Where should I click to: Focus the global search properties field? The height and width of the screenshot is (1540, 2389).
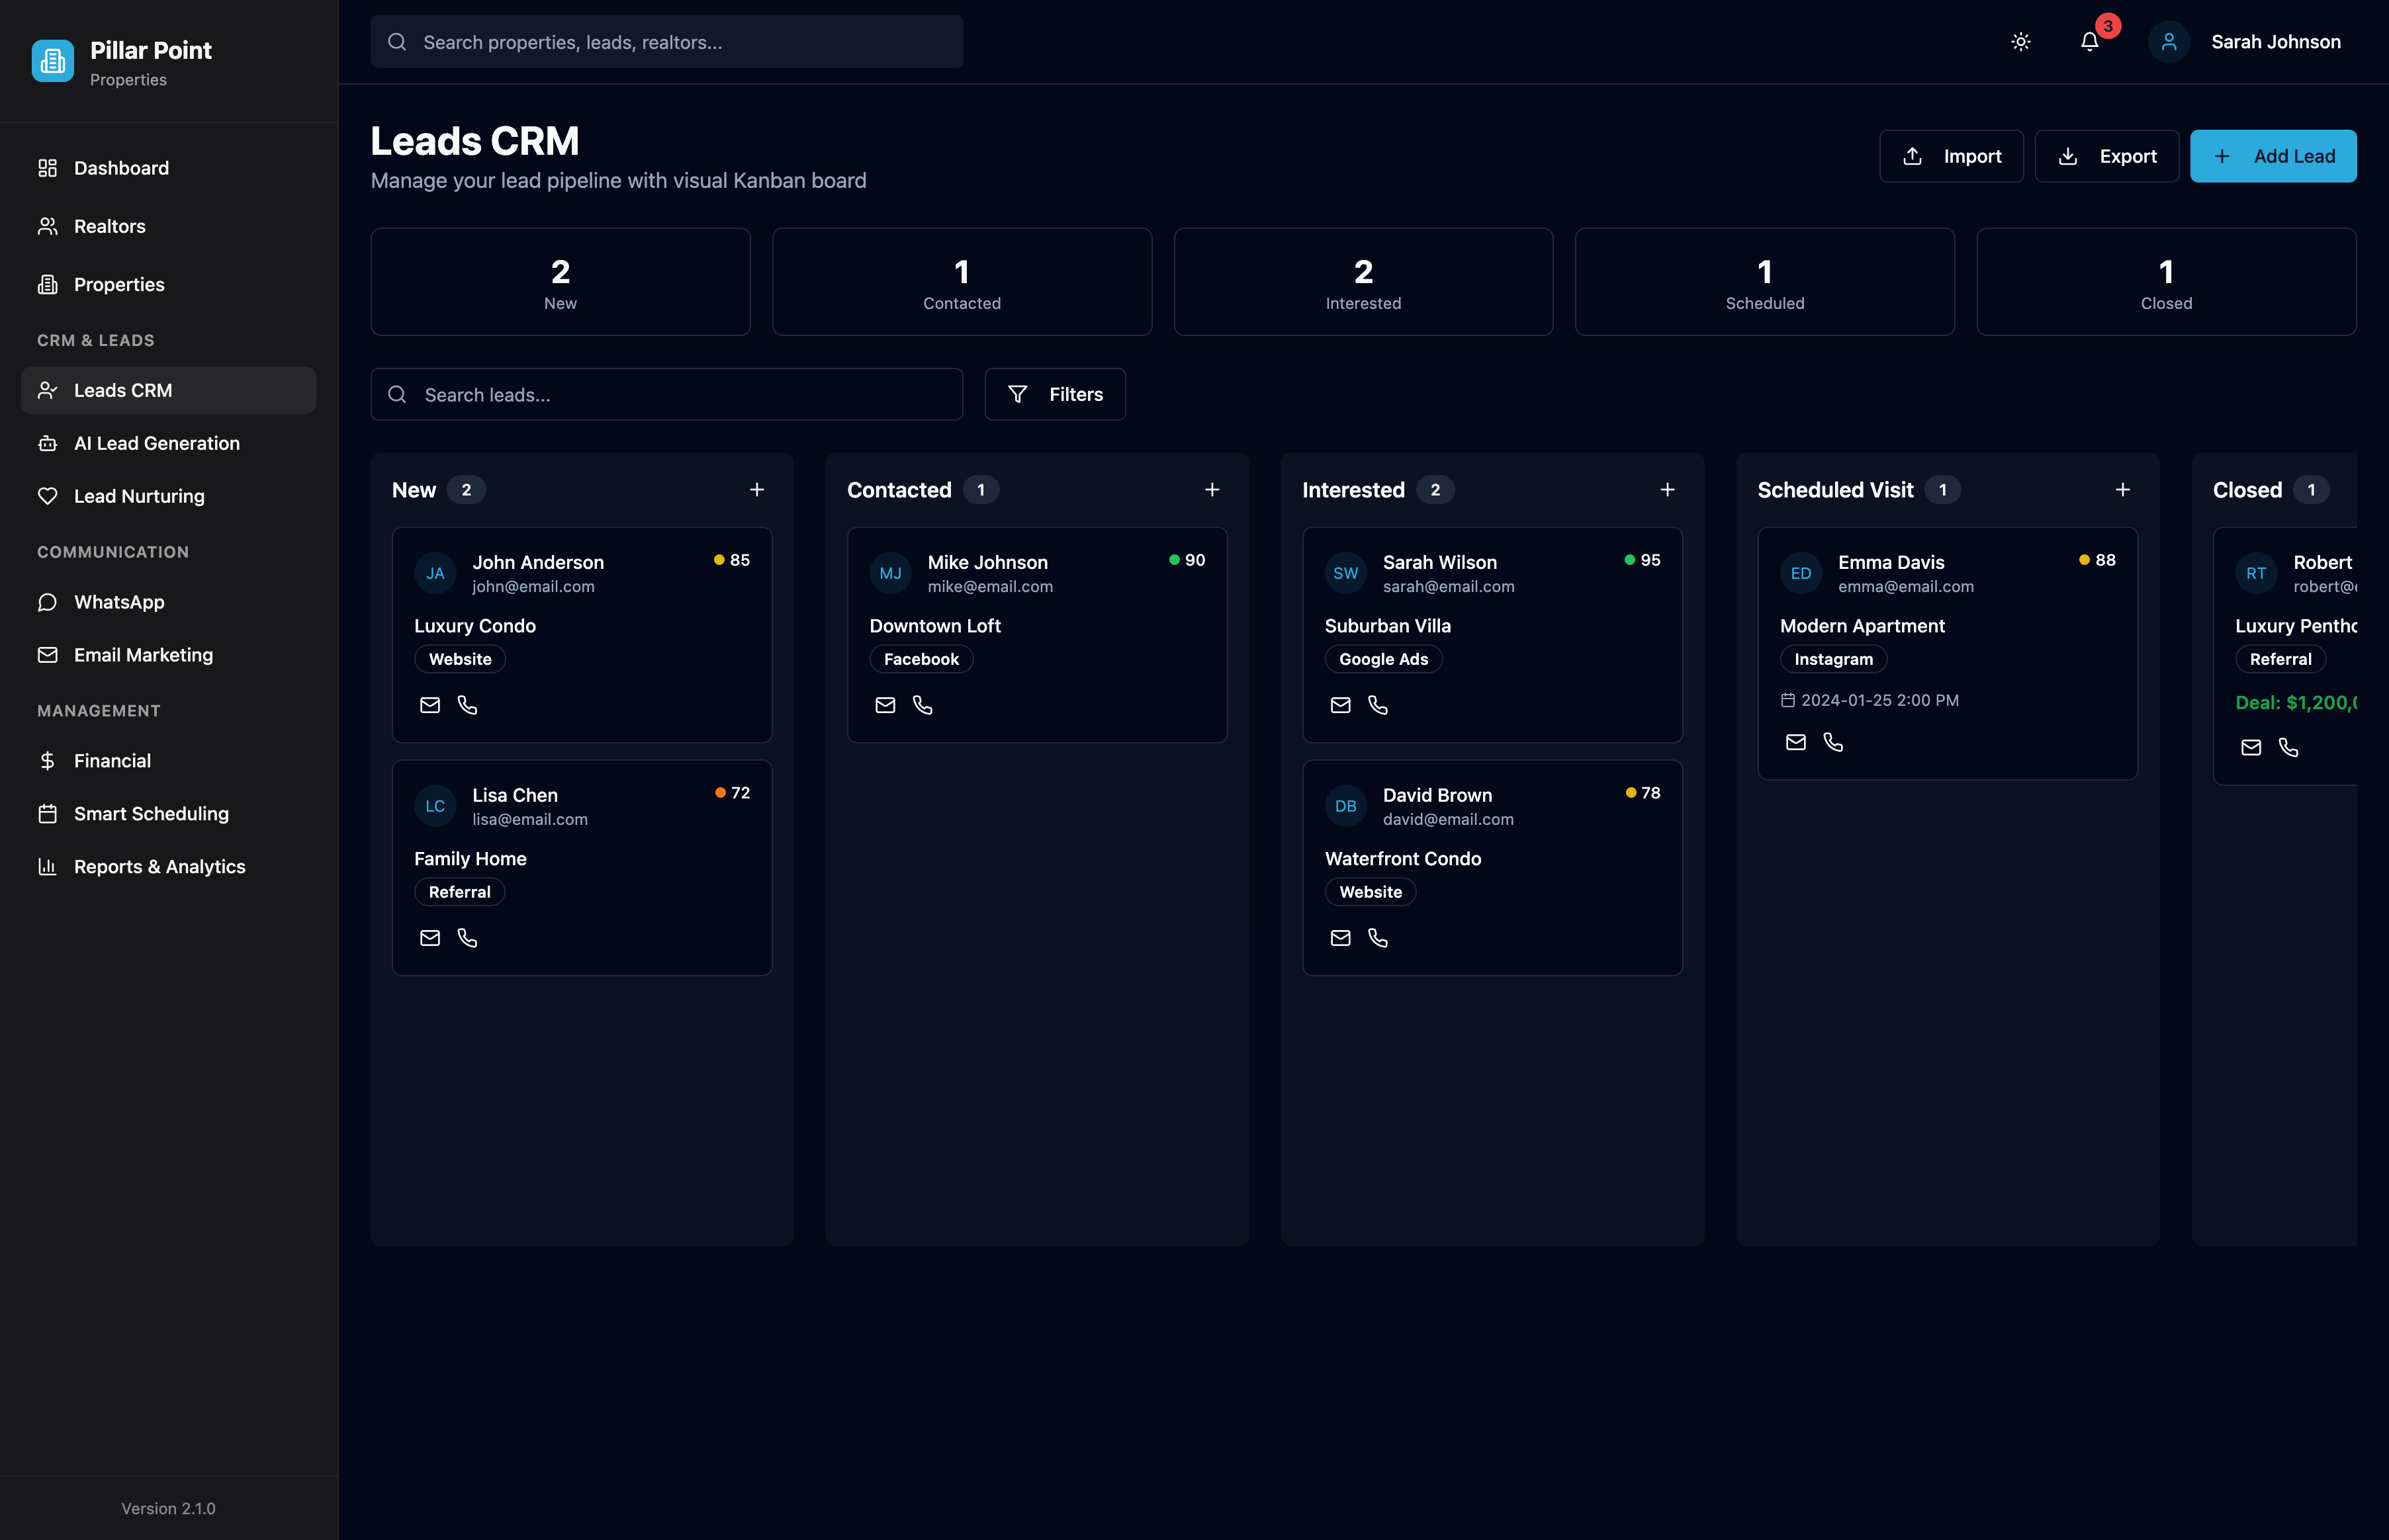point(666,42)
